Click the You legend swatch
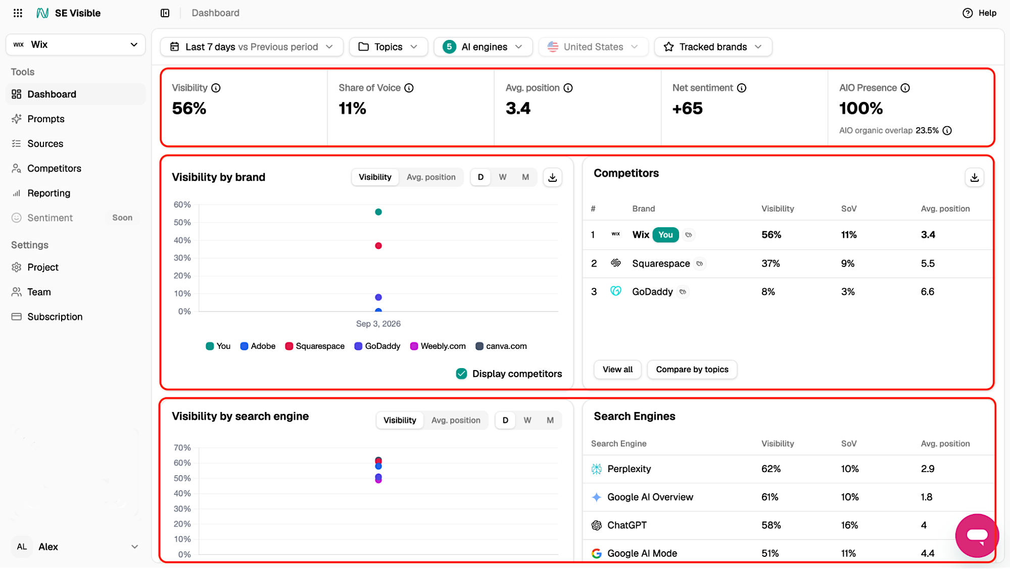 (210, 346)
